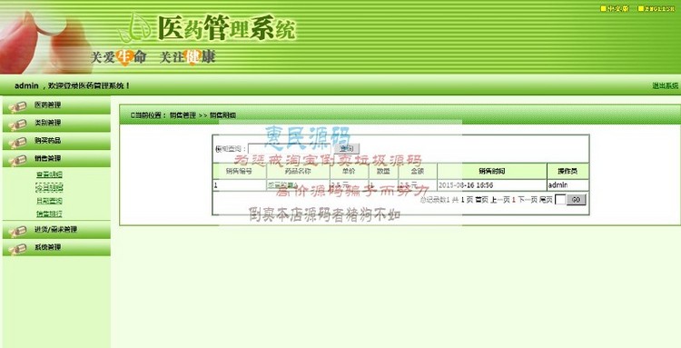681x348 pixels.
Task: Expand the 进货/需求管理 sidebar menu
Action: point(56,230)
